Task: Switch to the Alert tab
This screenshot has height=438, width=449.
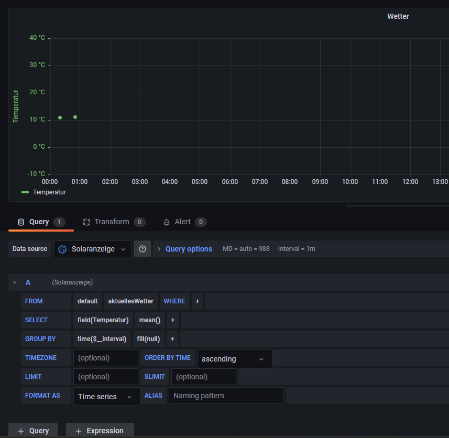Action: tap(182, 222)
